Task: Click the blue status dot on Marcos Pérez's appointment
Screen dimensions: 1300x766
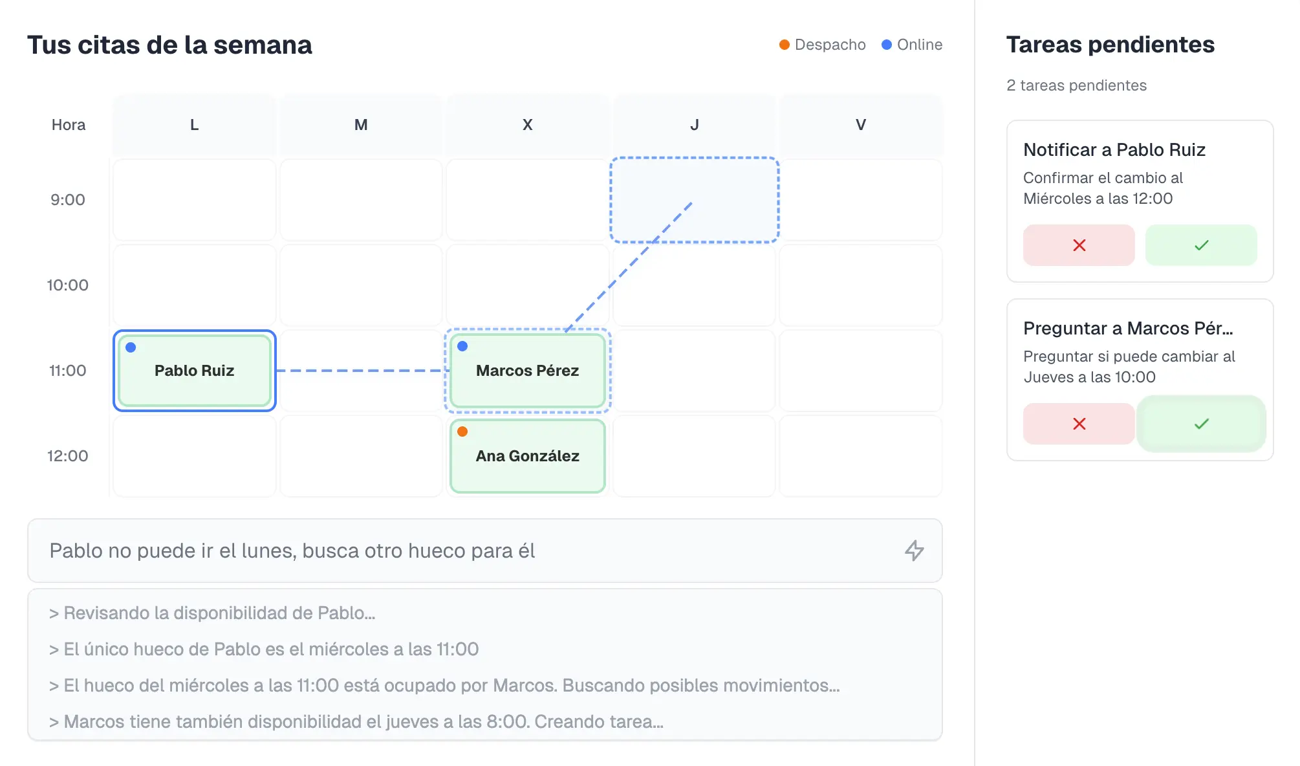Action: click(x=463, y=347)
